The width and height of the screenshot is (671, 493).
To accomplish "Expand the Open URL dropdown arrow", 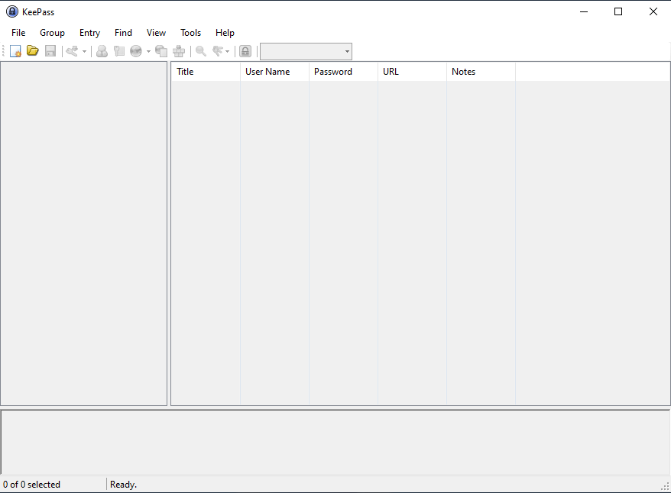I will point(148,52).
